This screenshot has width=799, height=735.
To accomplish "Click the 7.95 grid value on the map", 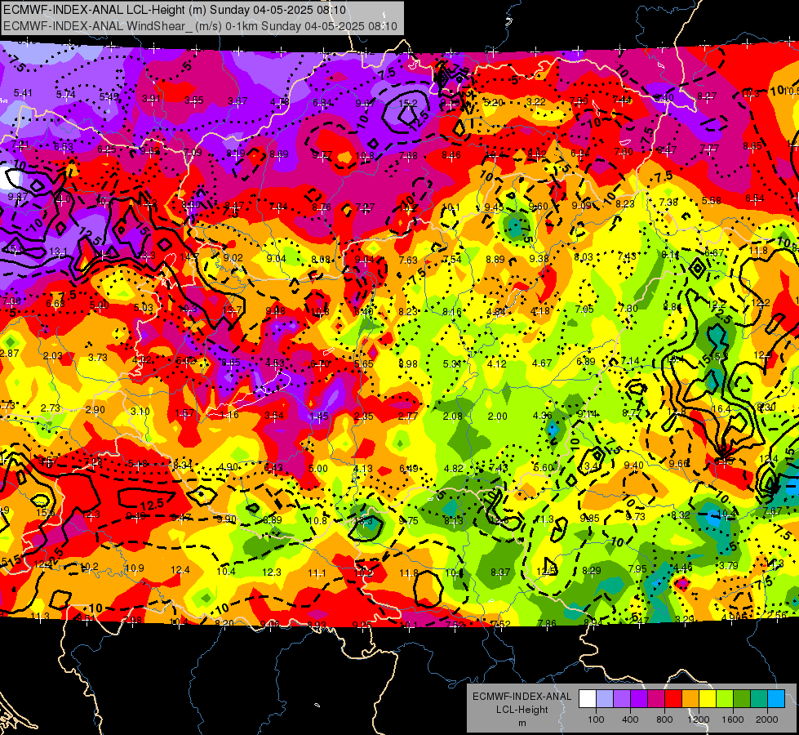I will (637, 568).
